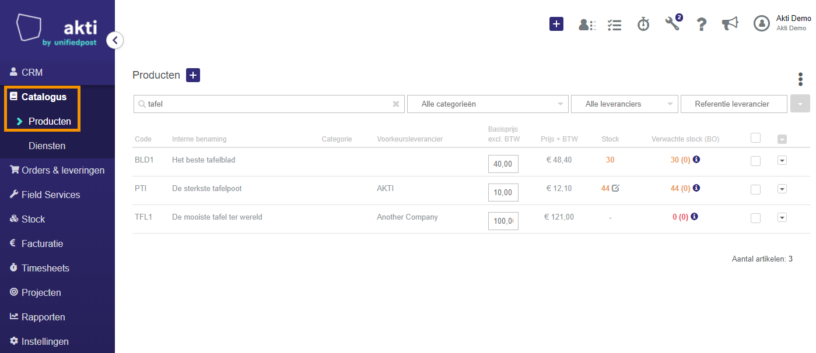This screenshot has height=353, width=816.
Task: Open the wrench tools icon with badge
Action: (x=673, y=23)
